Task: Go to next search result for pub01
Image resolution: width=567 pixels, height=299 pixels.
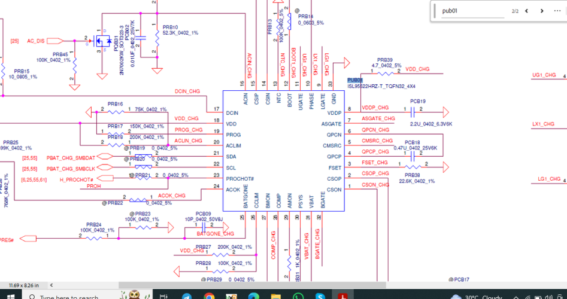Action: pos(542,11)
